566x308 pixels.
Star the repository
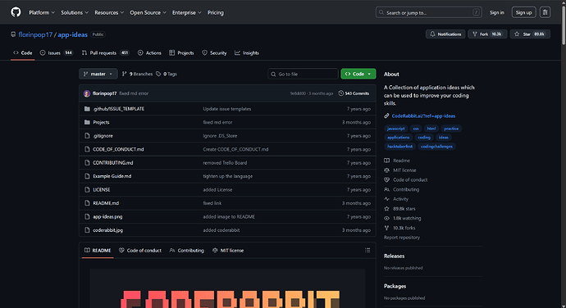pos(530,34)
